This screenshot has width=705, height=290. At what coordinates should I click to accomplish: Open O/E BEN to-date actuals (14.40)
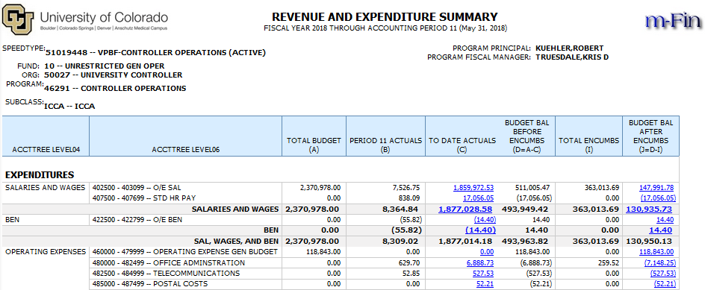point(484,219)
